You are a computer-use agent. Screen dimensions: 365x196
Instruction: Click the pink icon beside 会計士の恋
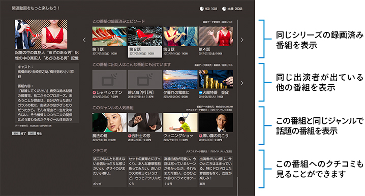(x=130, y=136)
